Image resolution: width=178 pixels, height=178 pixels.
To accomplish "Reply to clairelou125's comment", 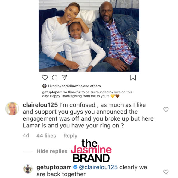I will click(x=70, y=136).
